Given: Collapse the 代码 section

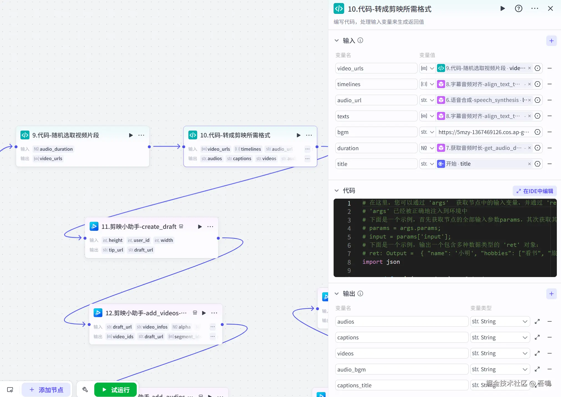Looking at the screenshot, I should click(x=337, y=191).
